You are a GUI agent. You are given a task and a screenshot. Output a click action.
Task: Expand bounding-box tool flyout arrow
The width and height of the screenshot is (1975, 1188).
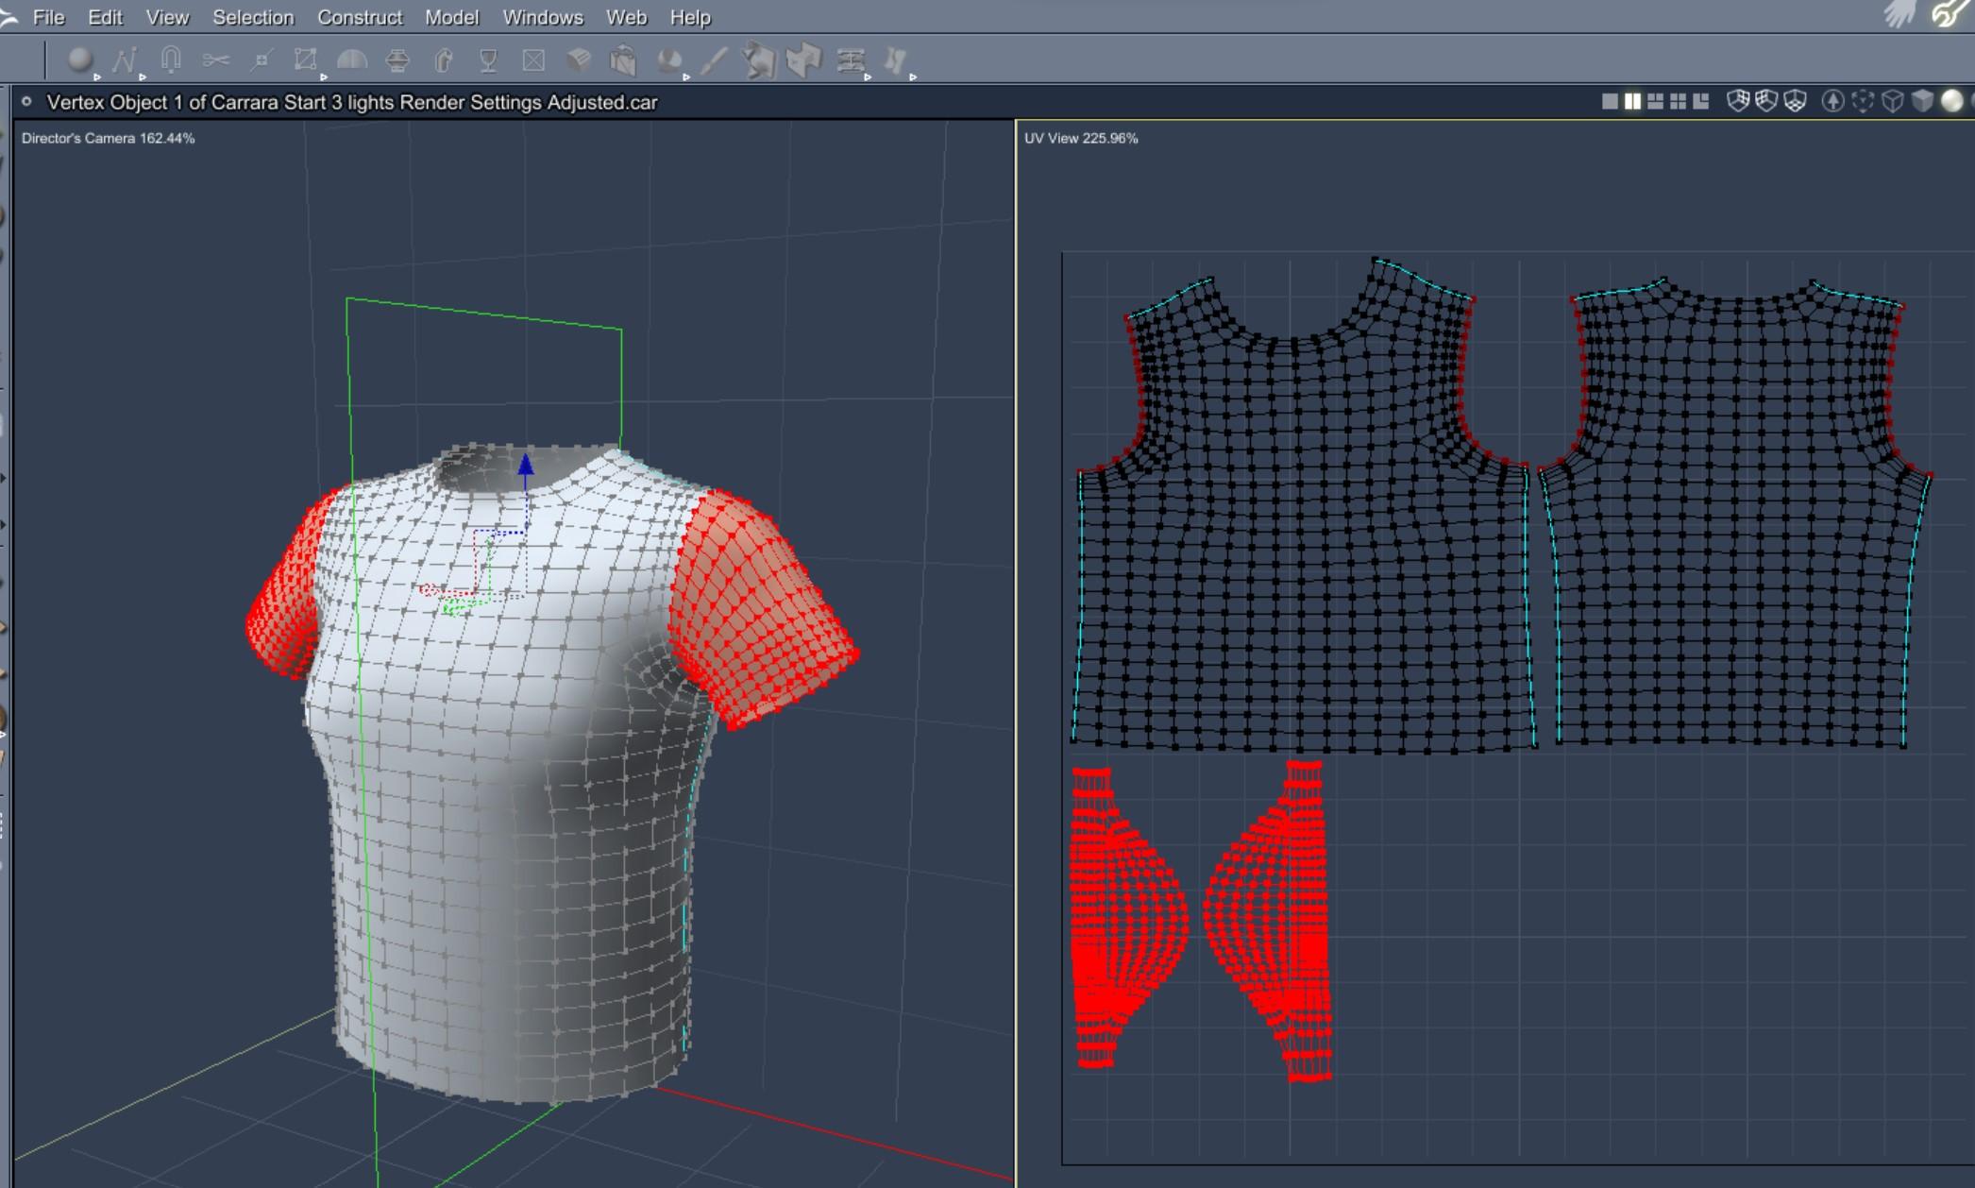pos(324,76)
